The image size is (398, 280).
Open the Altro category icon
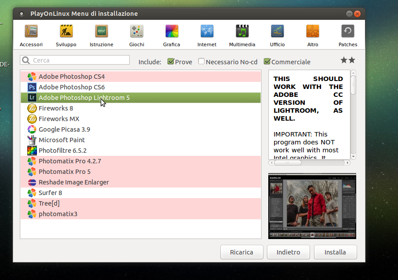[x=312, y=31]
